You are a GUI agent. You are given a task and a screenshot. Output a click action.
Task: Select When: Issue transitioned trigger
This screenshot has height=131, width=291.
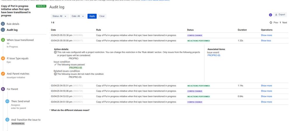[20, 40]
